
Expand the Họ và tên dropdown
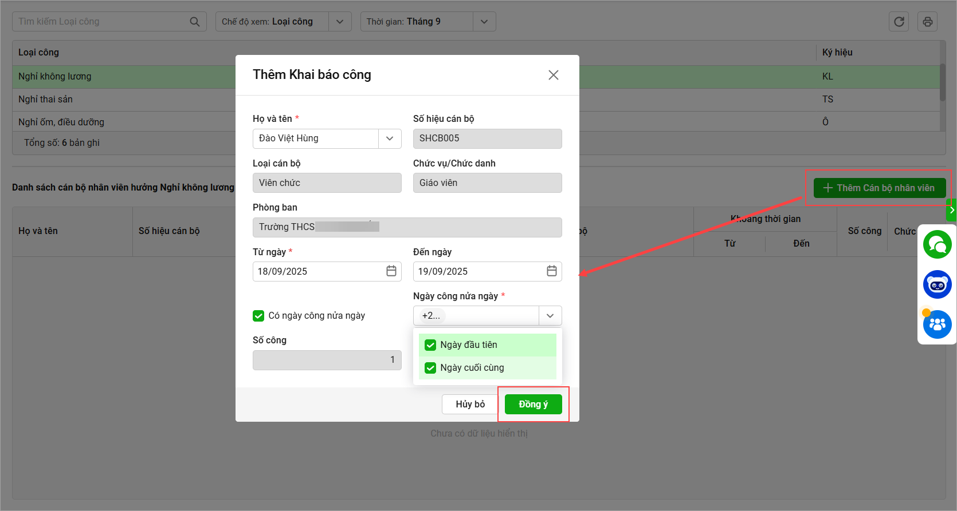click(x=390, y=138)
